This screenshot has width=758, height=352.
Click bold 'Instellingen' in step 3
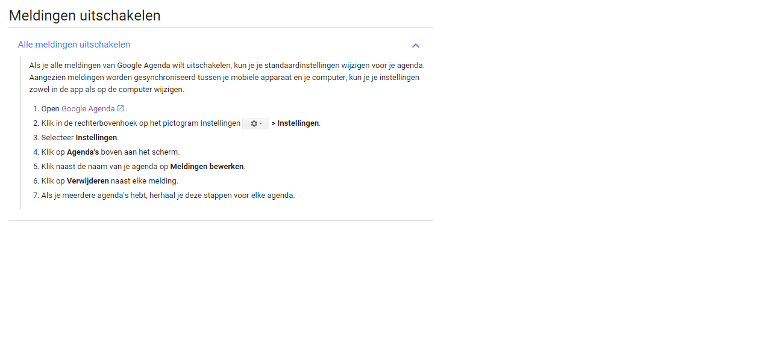click(x=96, y=138)
